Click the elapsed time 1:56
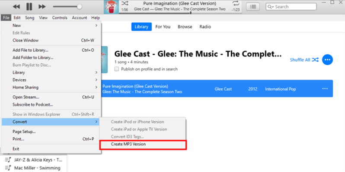345x172 pixels. [x=125, y=10]
